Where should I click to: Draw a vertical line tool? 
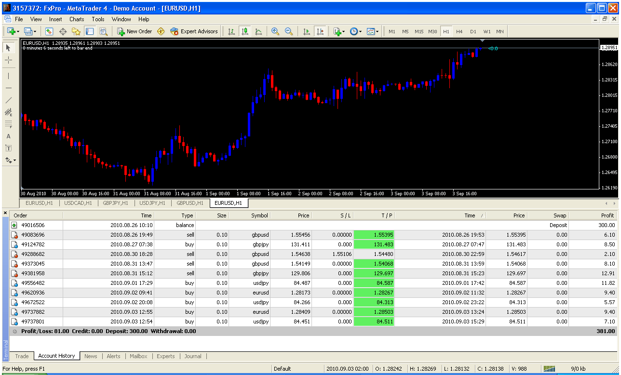click(x=9, y=76)
